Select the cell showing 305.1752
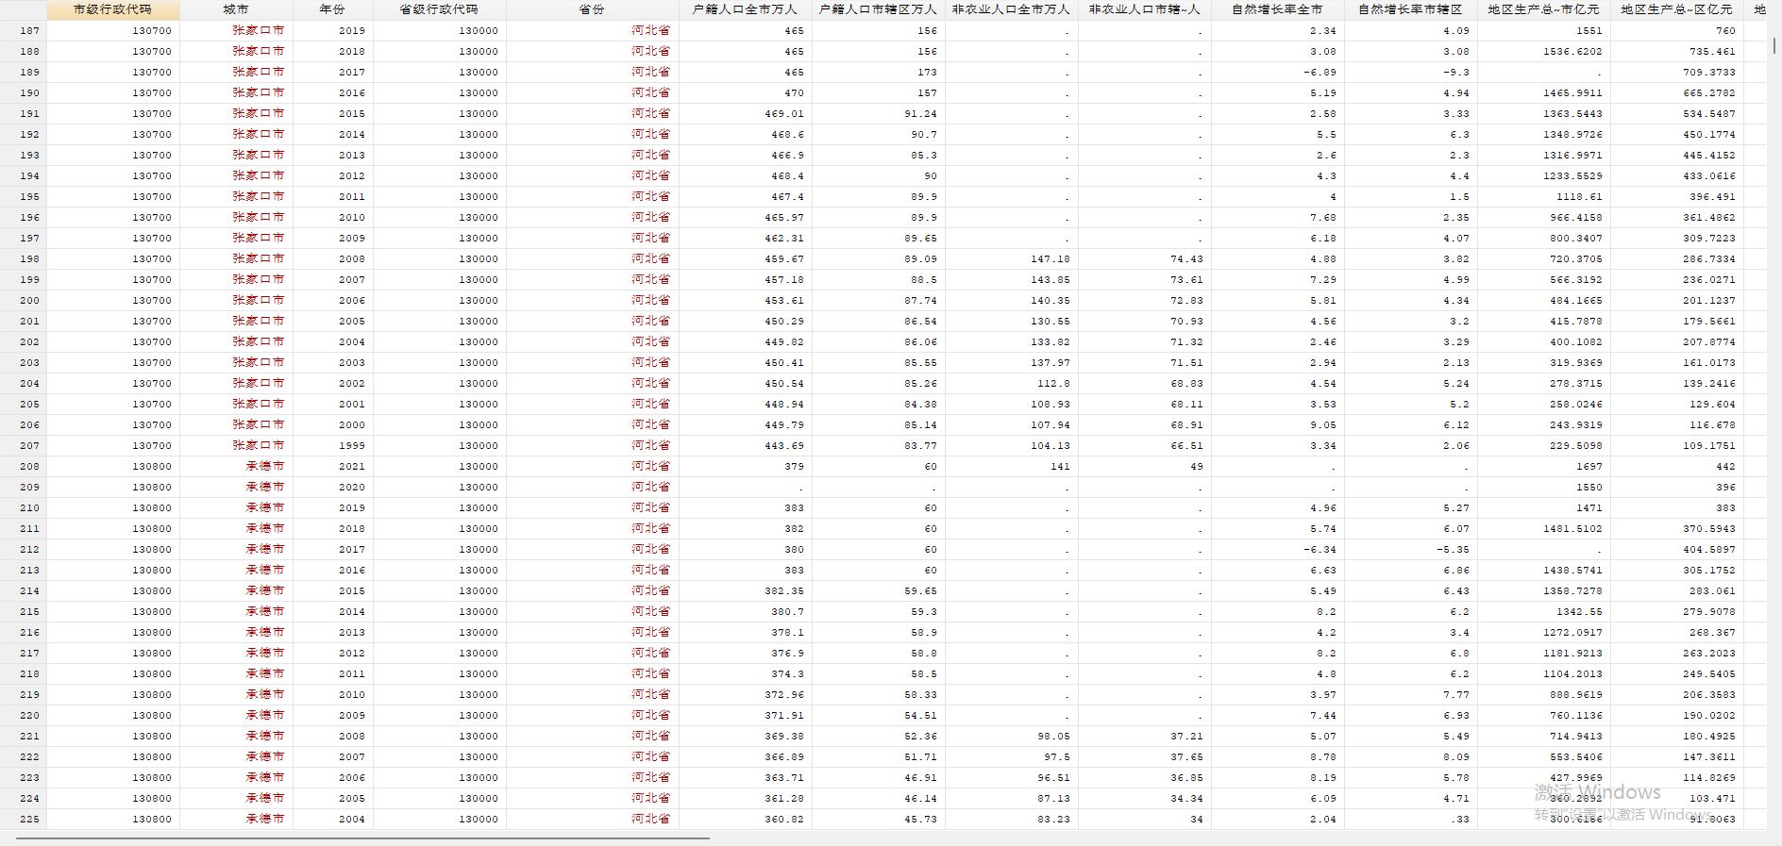 1676,571
